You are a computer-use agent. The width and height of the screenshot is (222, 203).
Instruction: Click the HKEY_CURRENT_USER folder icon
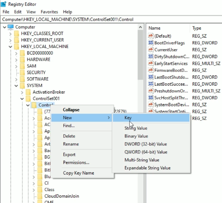pos(17,40)
